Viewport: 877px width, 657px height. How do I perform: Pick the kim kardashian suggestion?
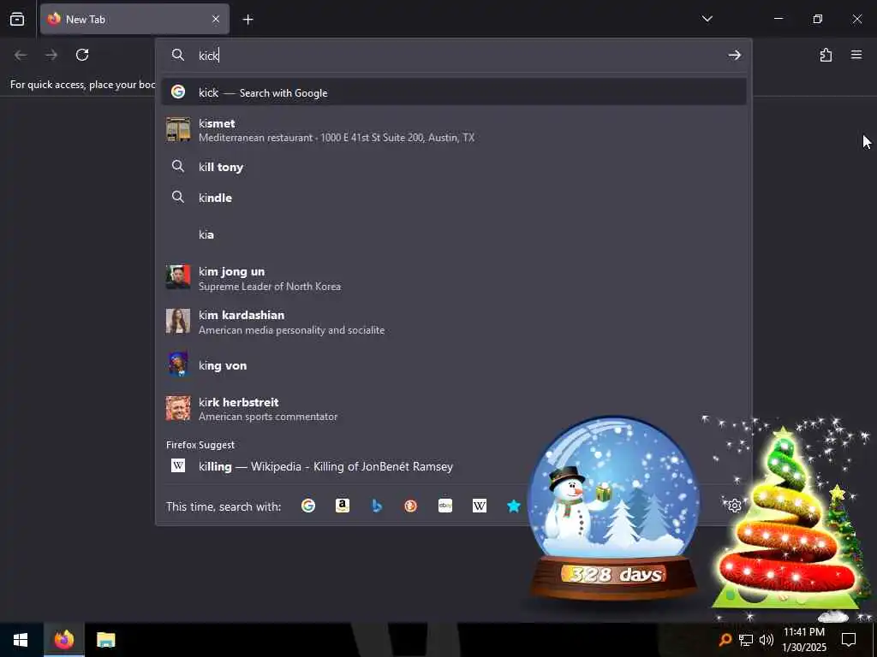click(x=454, y=322)
